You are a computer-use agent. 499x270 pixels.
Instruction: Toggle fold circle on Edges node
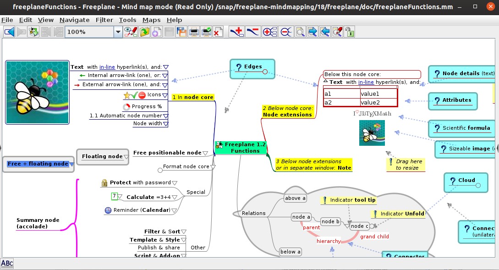[x=265, y=72]
